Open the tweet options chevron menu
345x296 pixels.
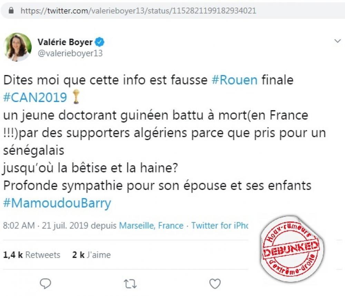(337, 41)
